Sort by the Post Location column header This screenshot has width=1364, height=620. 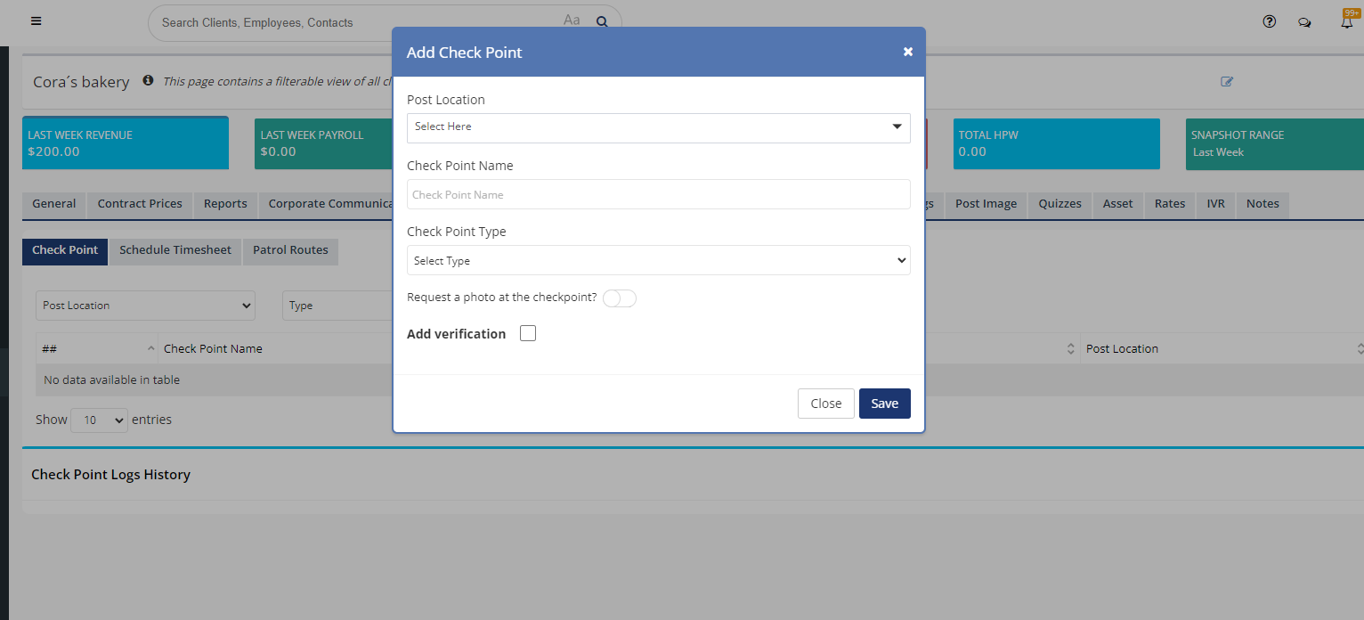coord(1122,349)
